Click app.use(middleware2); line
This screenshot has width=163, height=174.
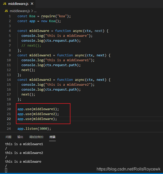[x=38, y=114]
